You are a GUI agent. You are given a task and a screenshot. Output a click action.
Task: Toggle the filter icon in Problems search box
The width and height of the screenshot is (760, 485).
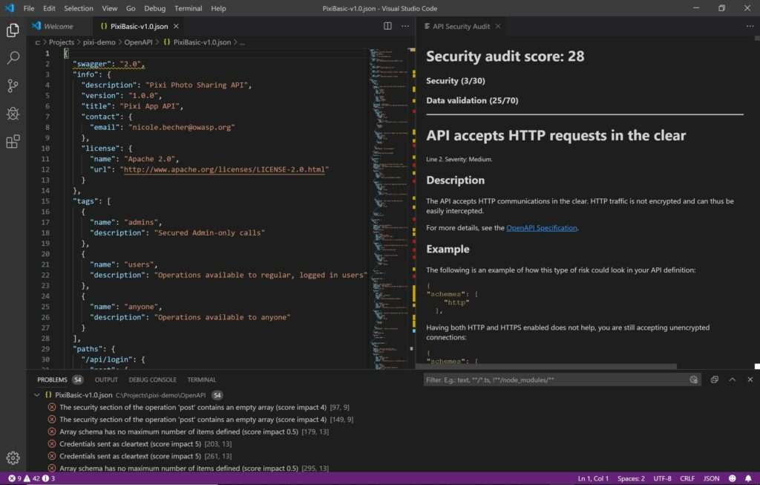(x=693, y=379)
